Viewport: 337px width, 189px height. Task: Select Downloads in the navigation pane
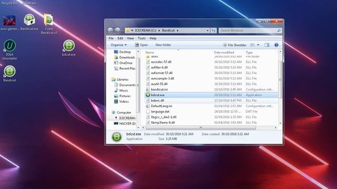coord(125,57)
